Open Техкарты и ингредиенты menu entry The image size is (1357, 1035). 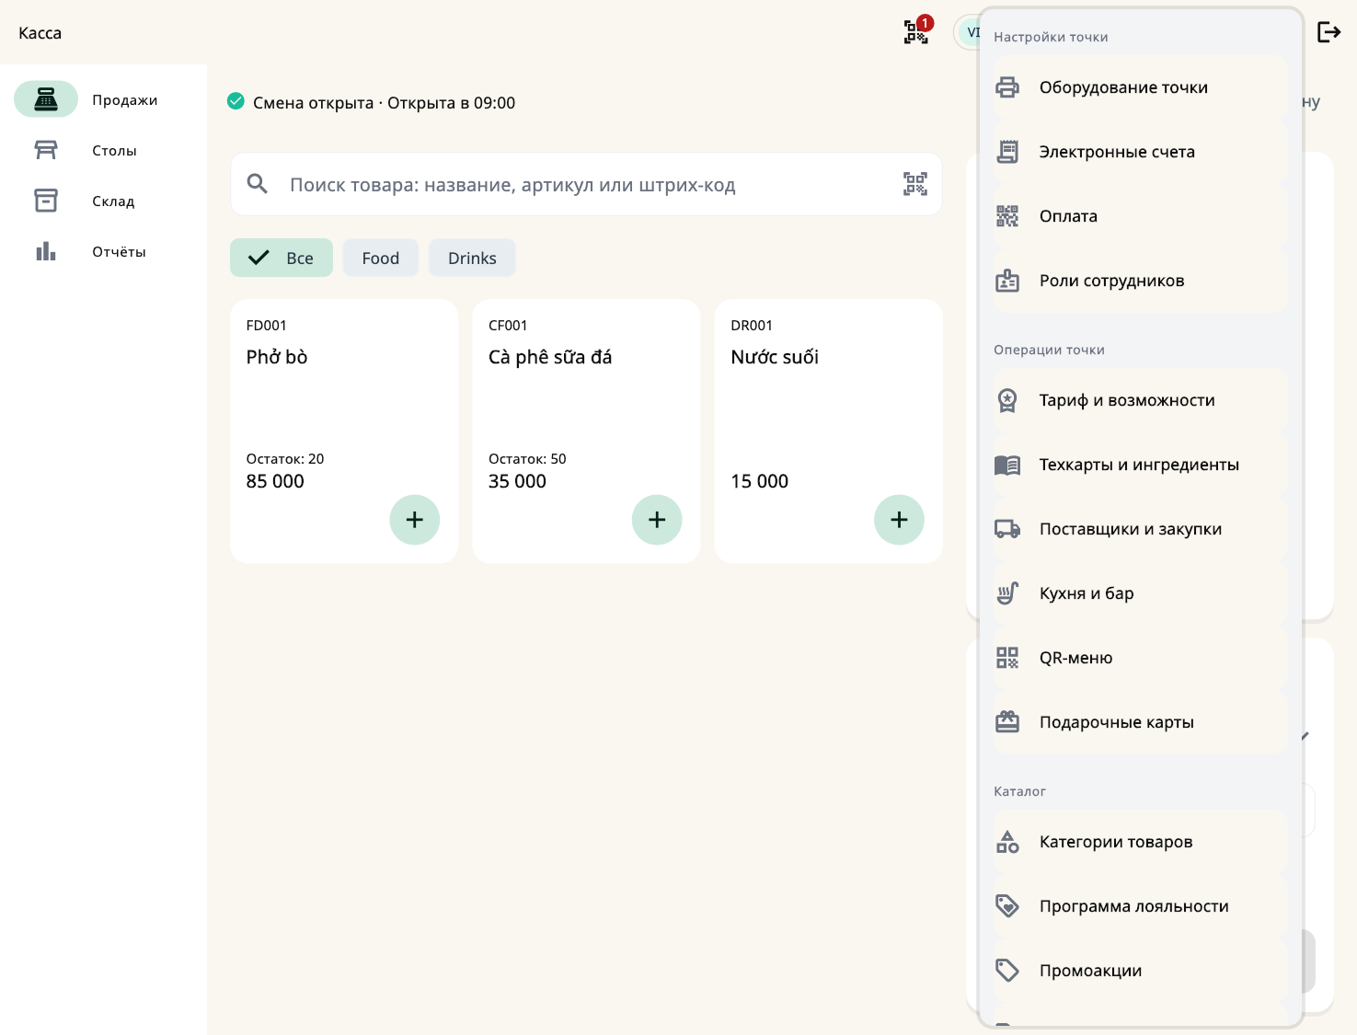click(1140, 465)
